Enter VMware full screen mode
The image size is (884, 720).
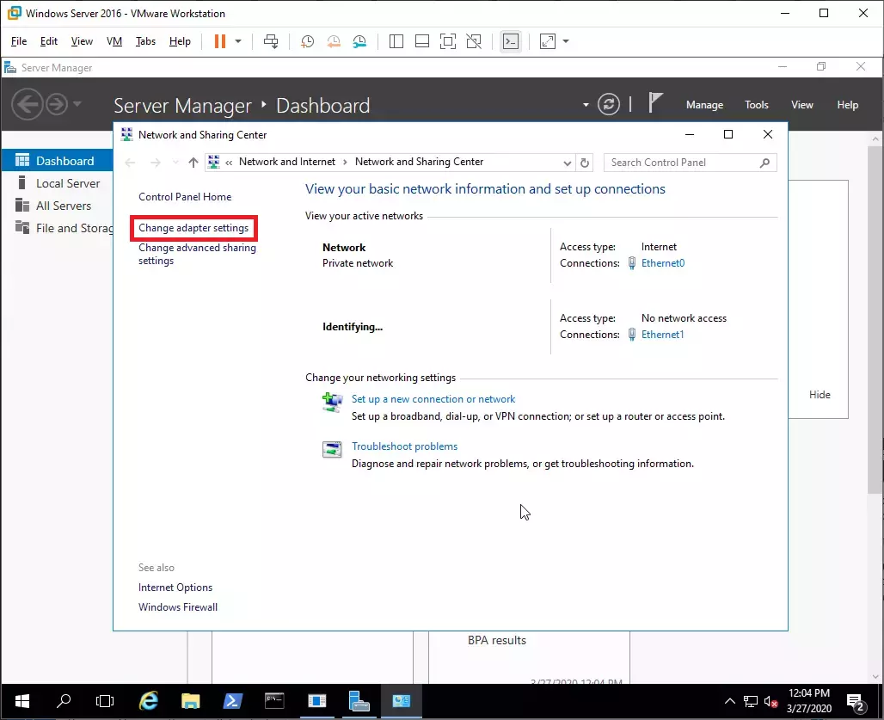(448, 41)
